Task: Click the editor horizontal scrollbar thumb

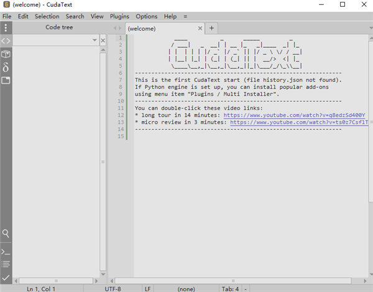Action: click(x=233, y=281)
